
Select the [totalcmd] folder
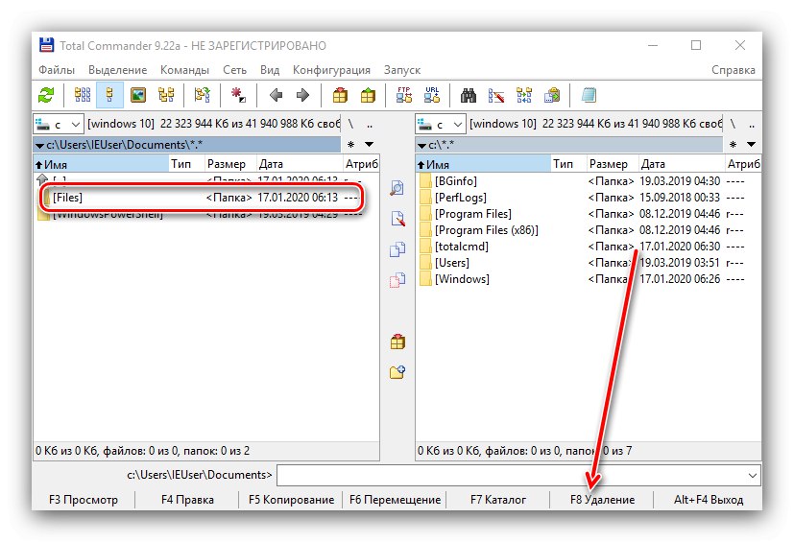[589, 247]
